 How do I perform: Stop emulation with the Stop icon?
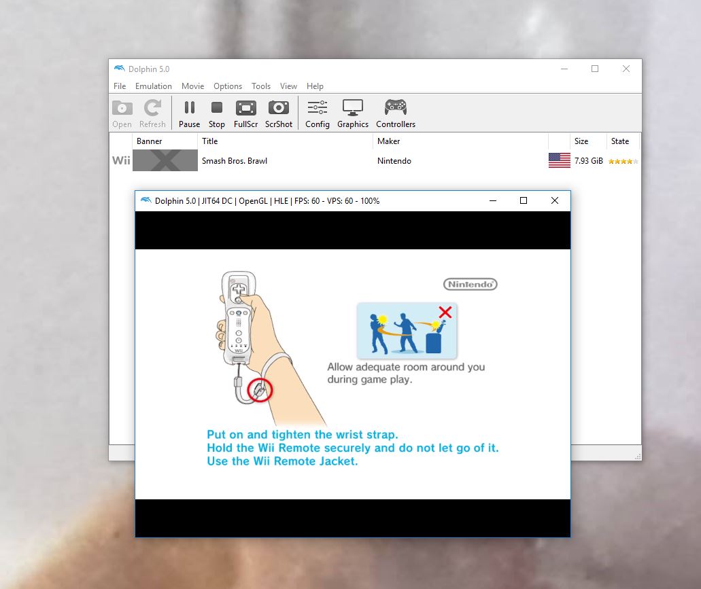click(217, 113)
